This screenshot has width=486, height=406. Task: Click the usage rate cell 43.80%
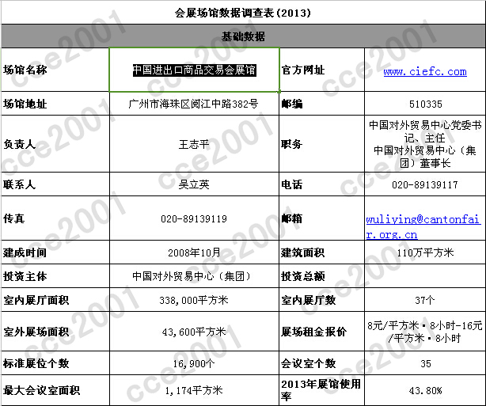click(x=426, y=390)
